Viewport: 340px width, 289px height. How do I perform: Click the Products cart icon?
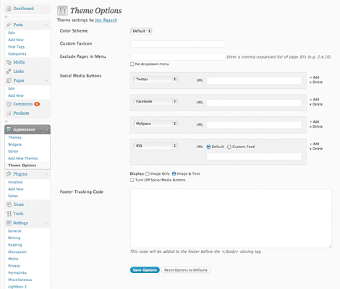click(x=9, y=113)
